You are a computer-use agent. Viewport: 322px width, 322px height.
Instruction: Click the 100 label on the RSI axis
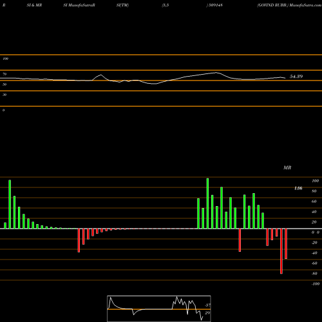[5, 59]
